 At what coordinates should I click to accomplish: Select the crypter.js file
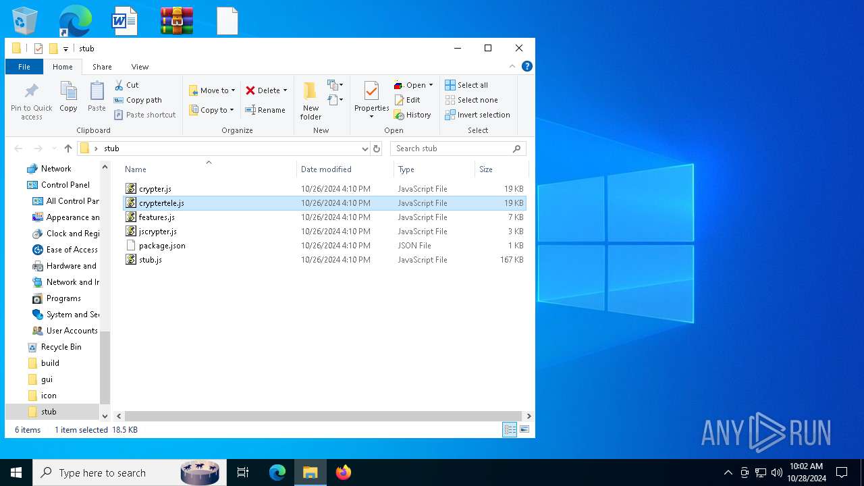click(x=325, y=189)
